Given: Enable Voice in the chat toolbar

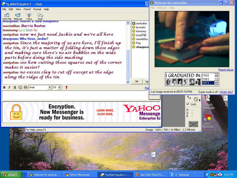Looking at the screenshot, I should (29, 16).
